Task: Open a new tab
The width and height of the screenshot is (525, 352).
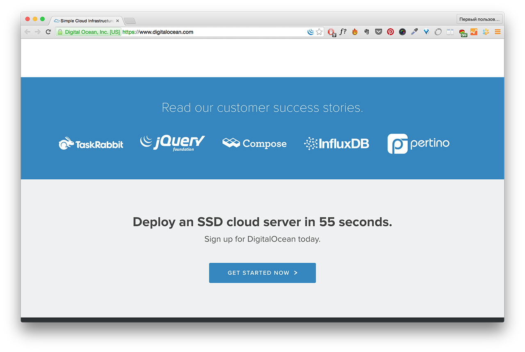Action: [130, 21]
